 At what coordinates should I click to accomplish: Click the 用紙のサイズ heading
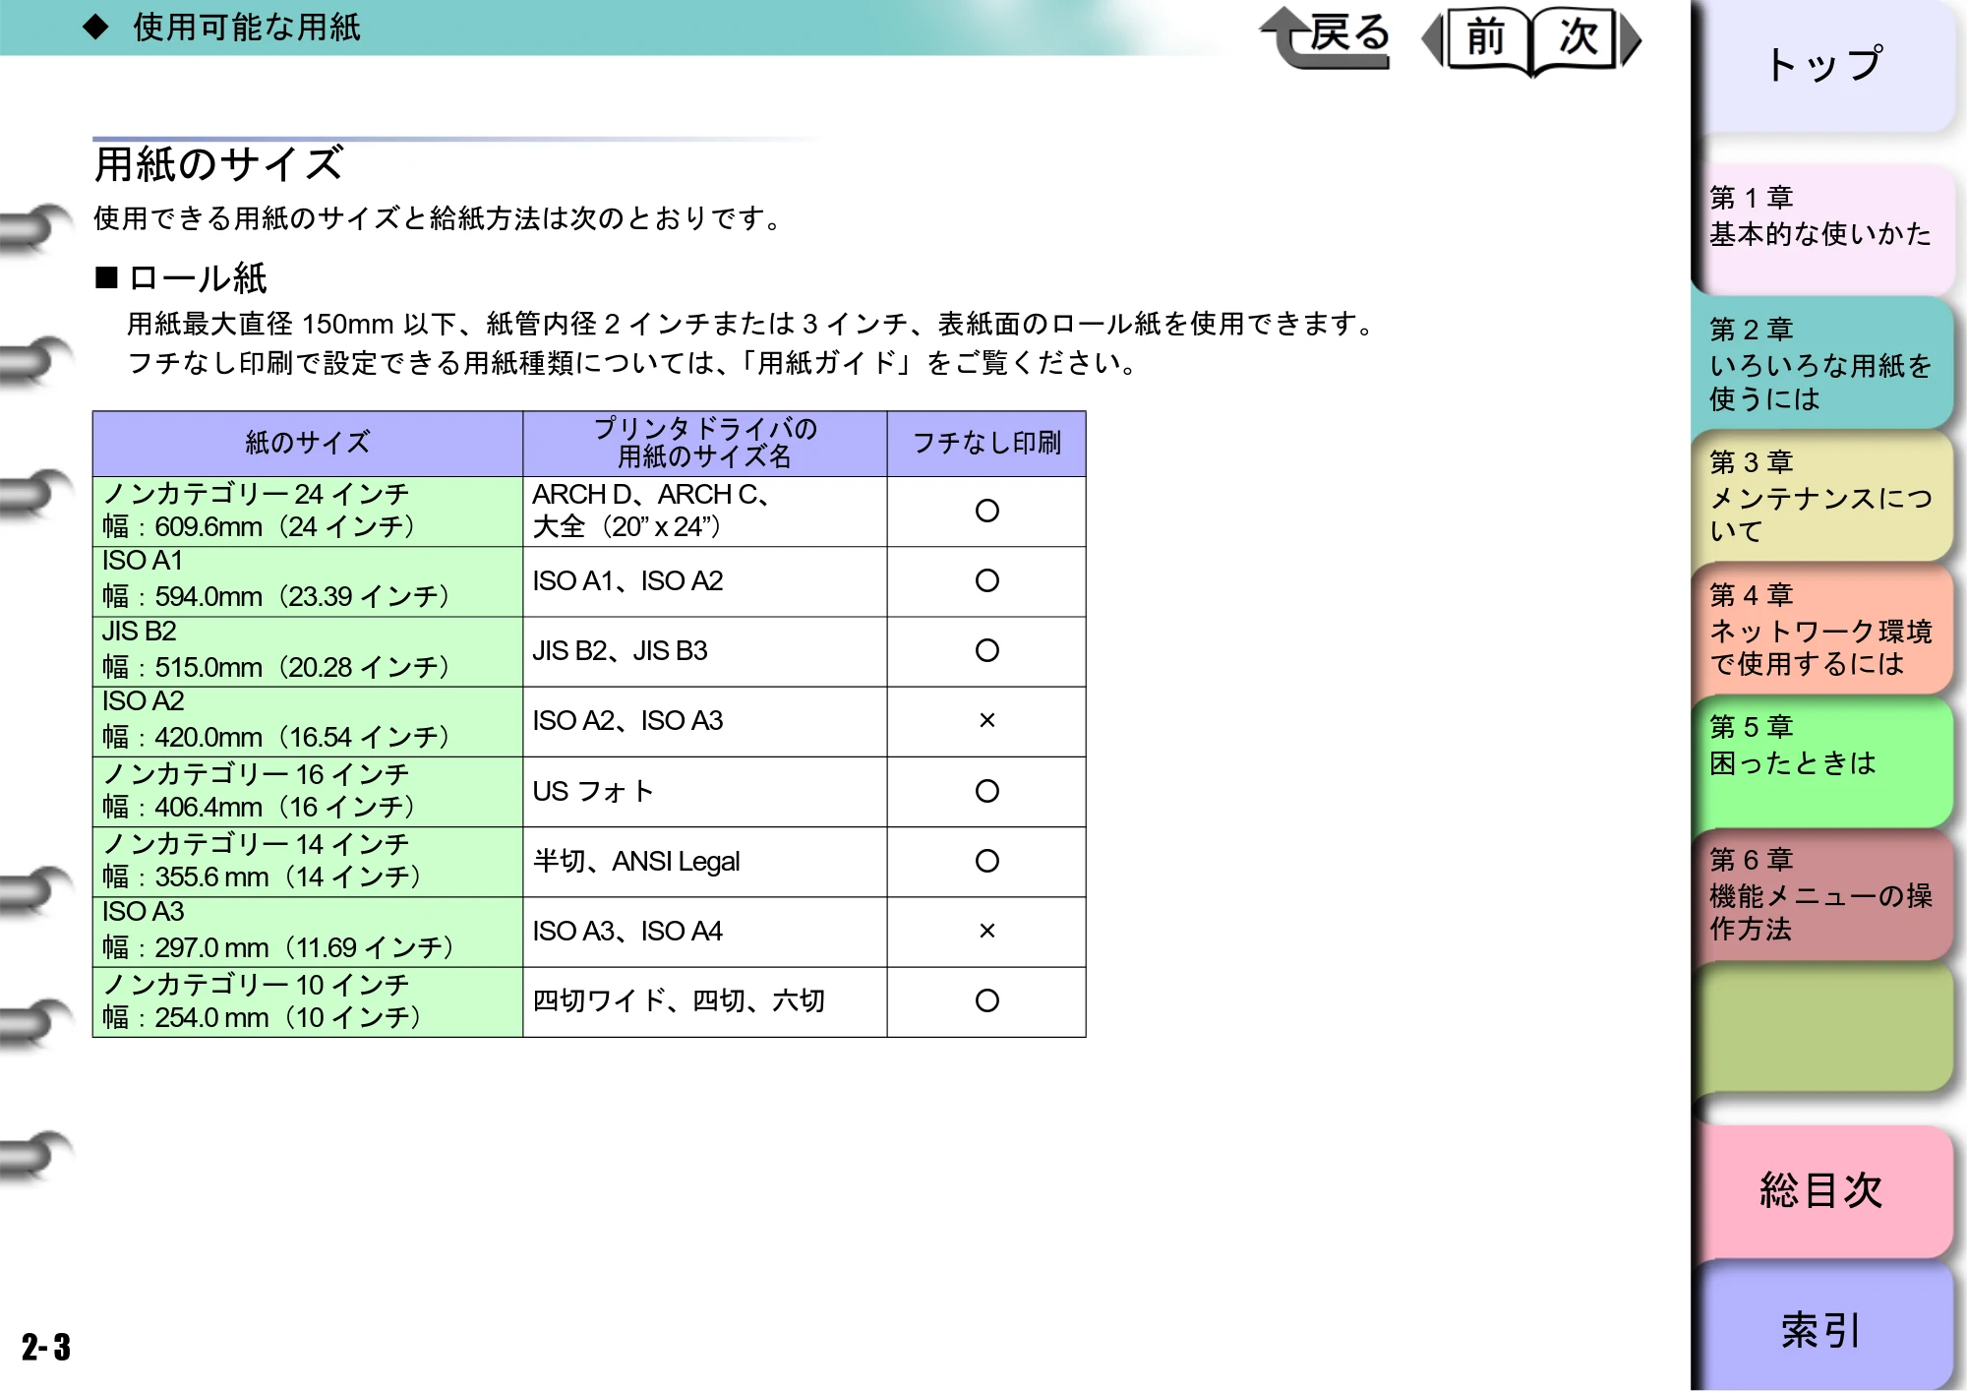(x=218, y=163)
